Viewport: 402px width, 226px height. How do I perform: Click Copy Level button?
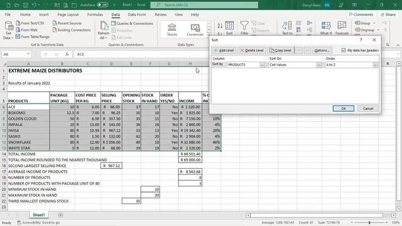pyautogui.click(x=281, y=50)
